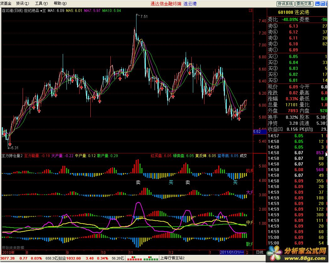Click the 卖① row at 6.09
Viewport: 329px width, 263px height.
point(298,50)
